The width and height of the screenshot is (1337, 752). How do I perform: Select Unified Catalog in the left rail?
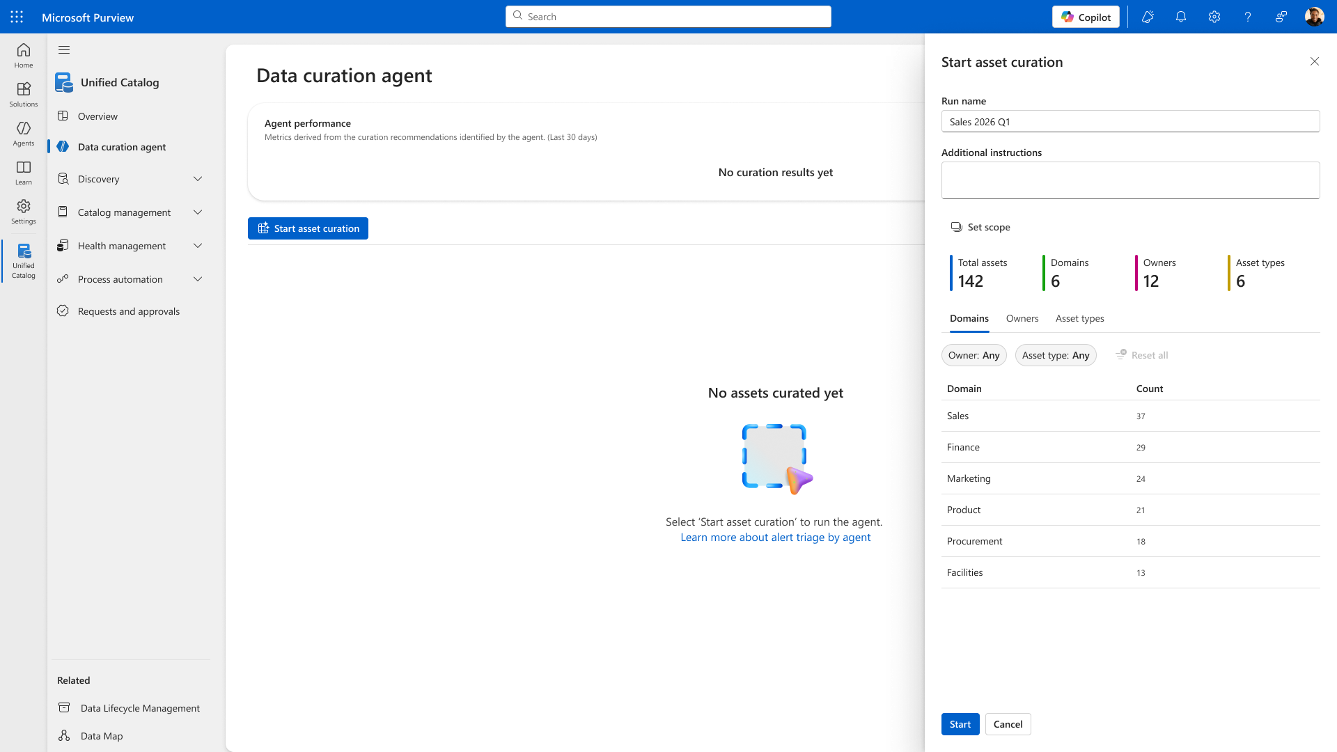click(24, 261)
